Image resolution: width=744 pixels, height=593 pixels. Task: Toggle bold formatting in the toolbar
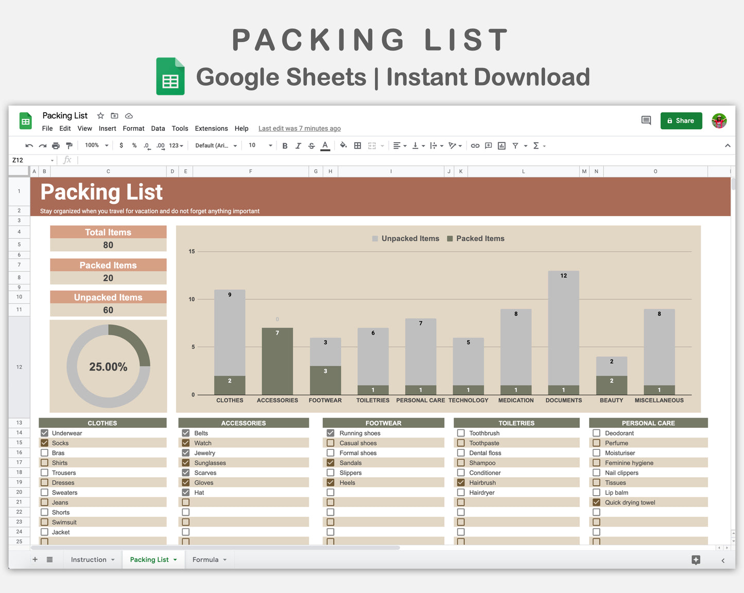point(285,146)
